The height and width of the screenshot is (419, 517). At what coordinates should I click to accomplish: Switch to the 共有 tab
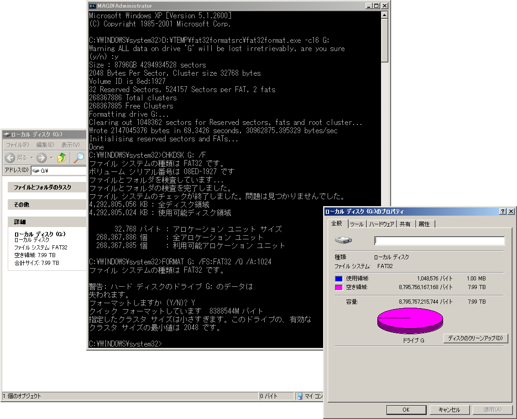coord(405,224)
